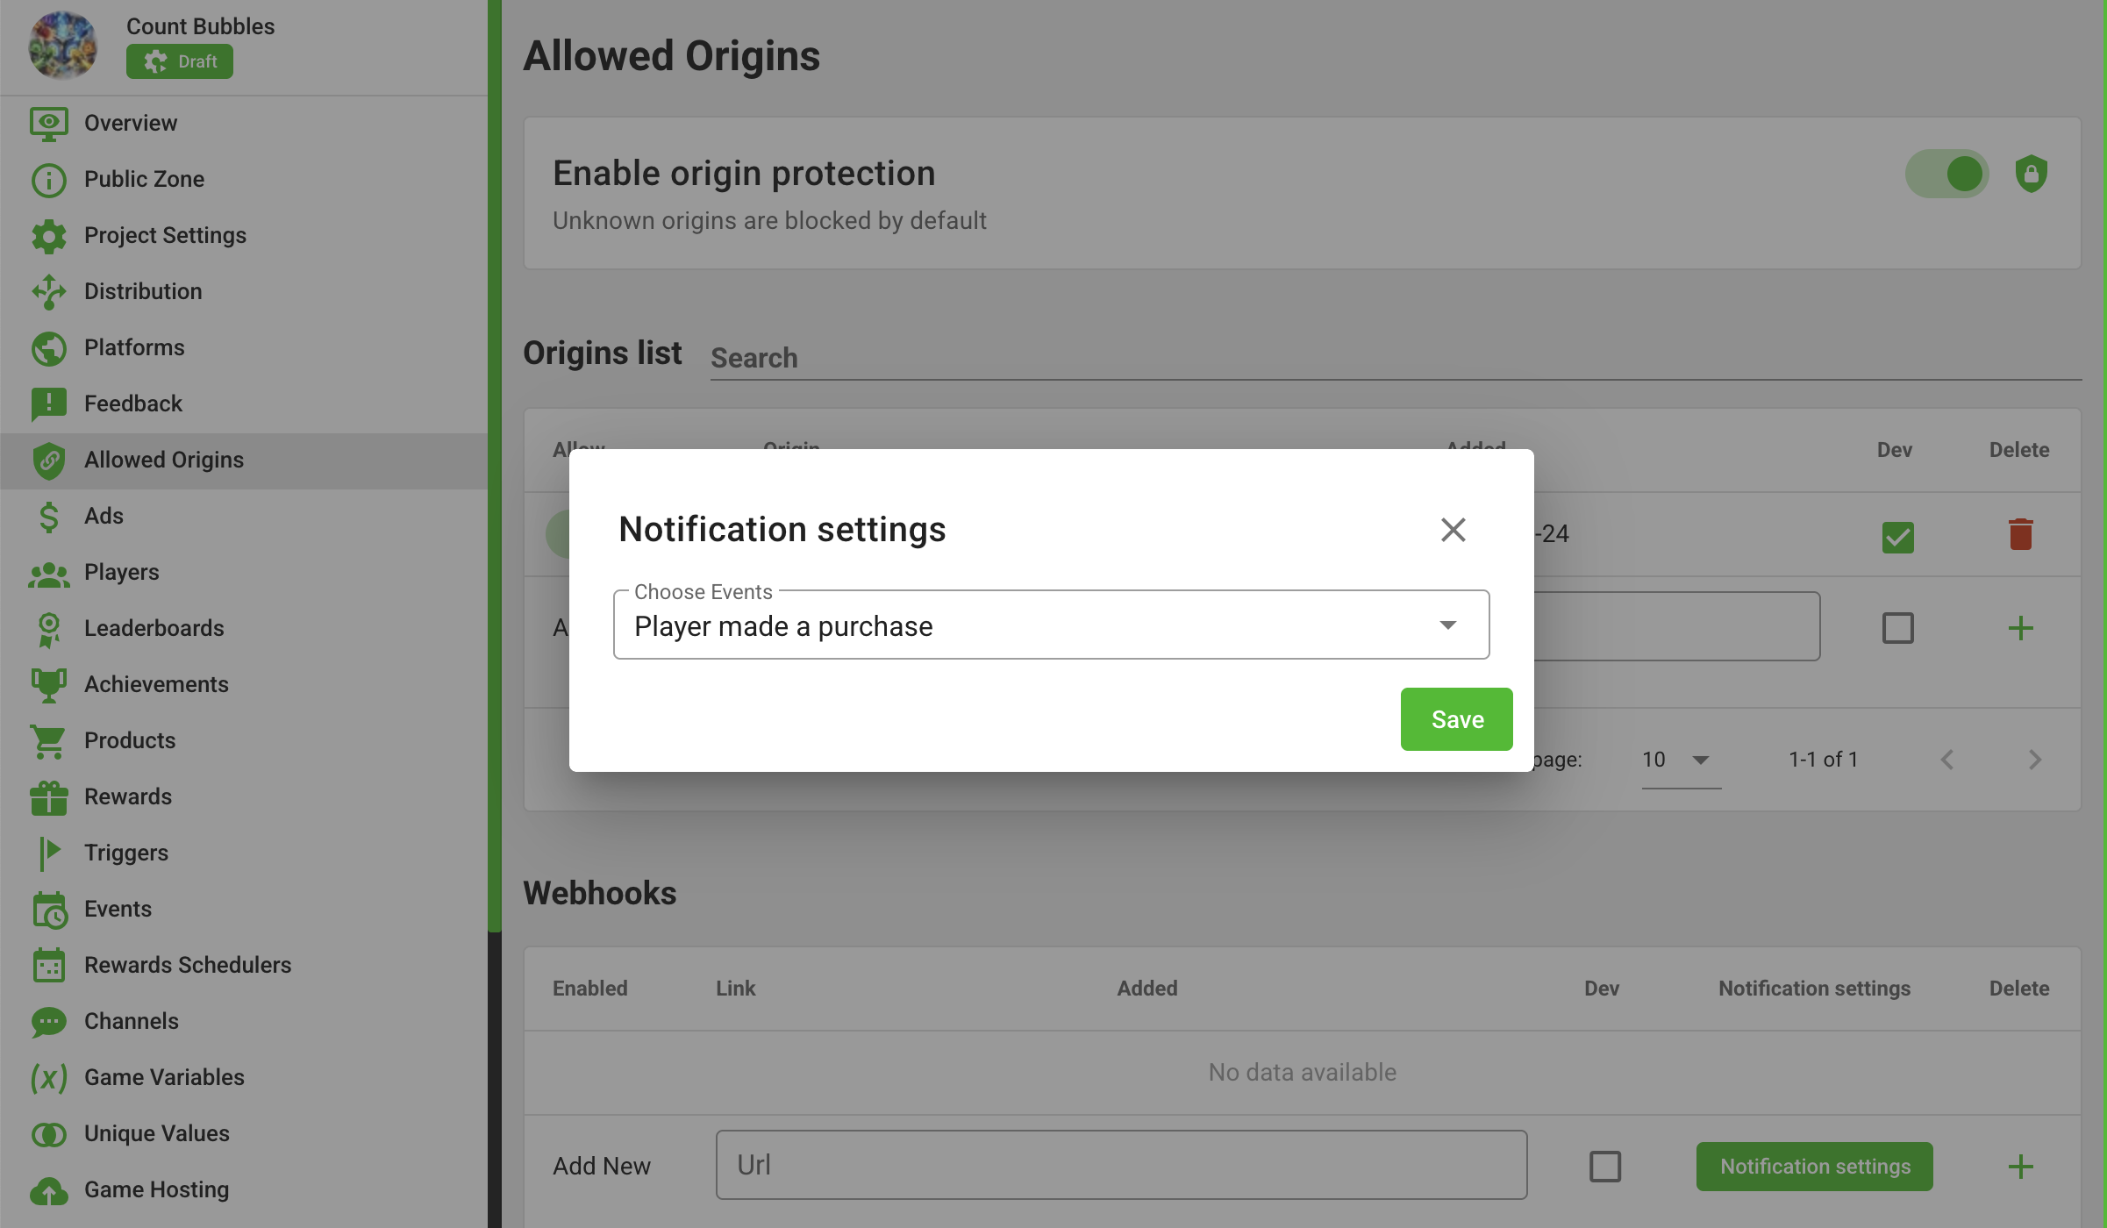The width and height of the screenshot is (2107, 1228).
Task: Click the Leaderboards ribbon icon
Action: [49, 630]
